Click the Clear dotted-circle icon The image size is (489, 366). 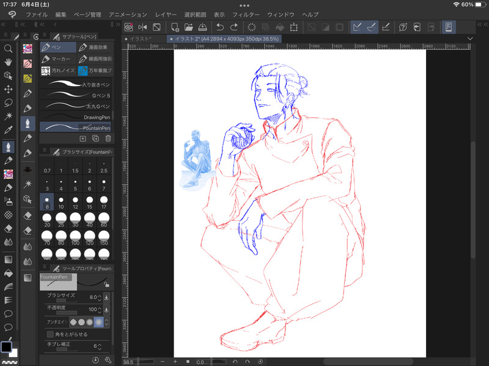[x=251, y=27]
